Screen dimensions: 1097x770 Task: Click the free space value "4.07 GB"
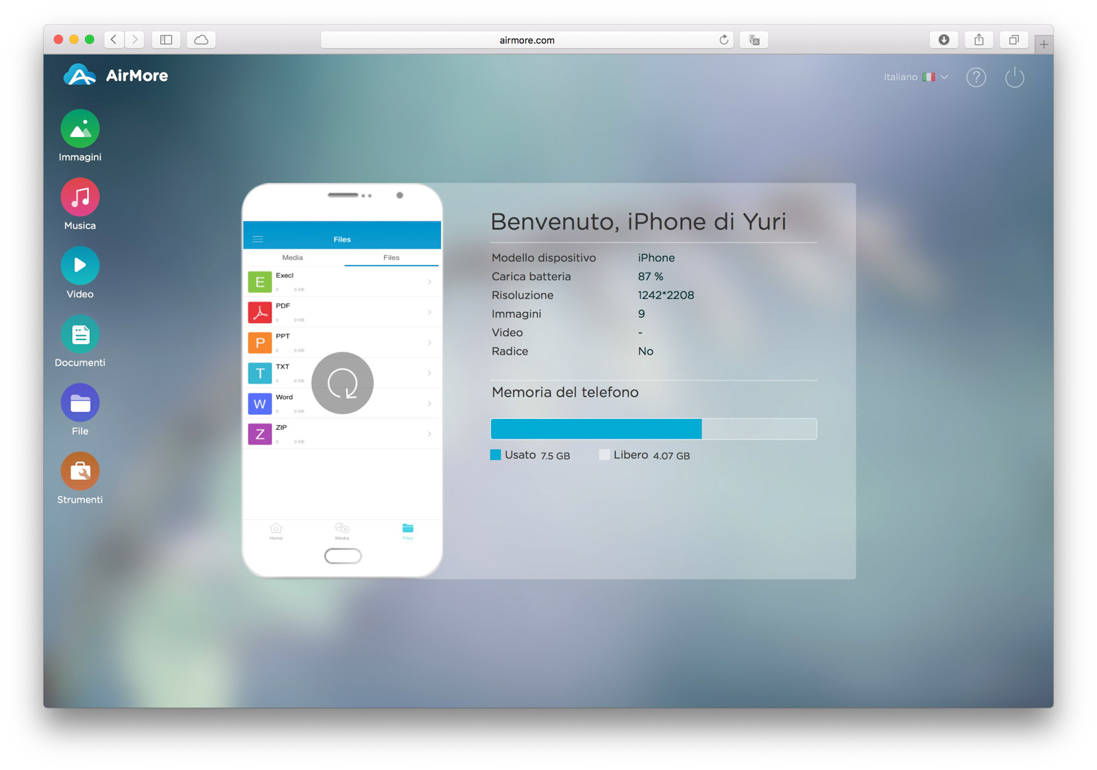point(672,456)
